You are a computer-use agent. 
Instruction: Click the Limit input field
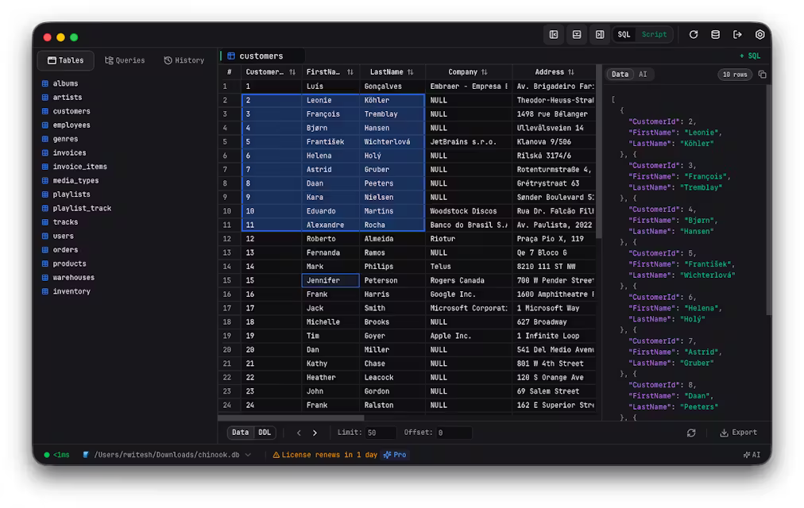(381, 433)
